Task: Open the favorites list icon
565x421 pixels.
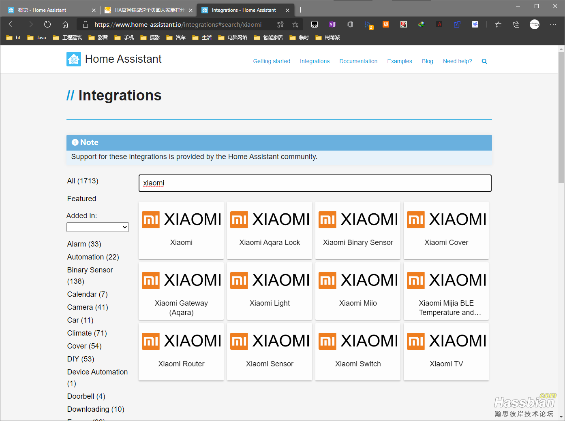Action: [x=499, y=24]
